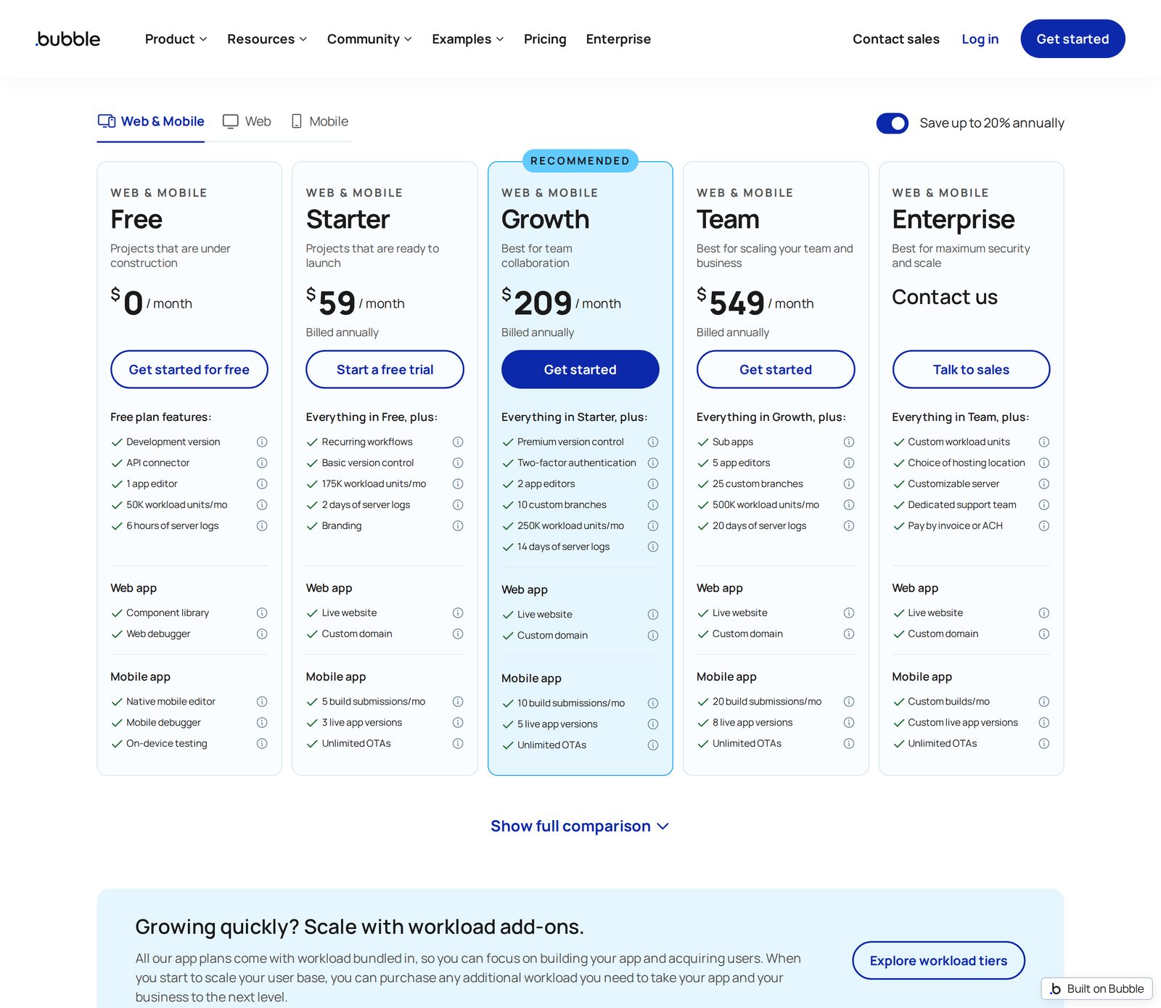Viewport: 1161px width, 1008px height.
Task: Expand Show full comparison
Action: 580,827
